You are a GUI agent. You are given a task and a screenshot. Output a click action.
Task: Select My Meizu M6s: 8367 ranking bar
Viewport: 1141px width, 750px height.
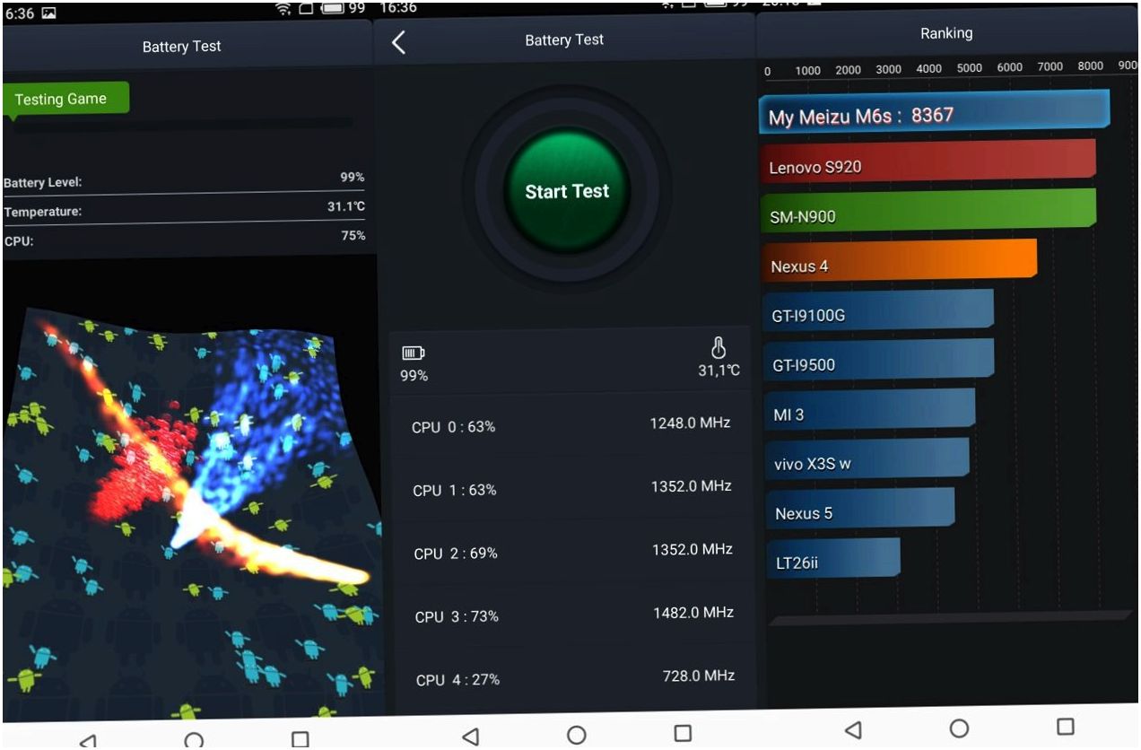pyautogui.click(x=934, y=114)
